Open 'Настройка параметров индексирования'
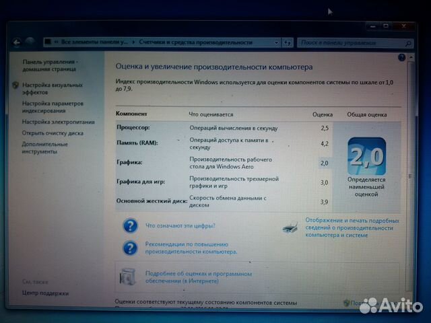 (53, 107)
